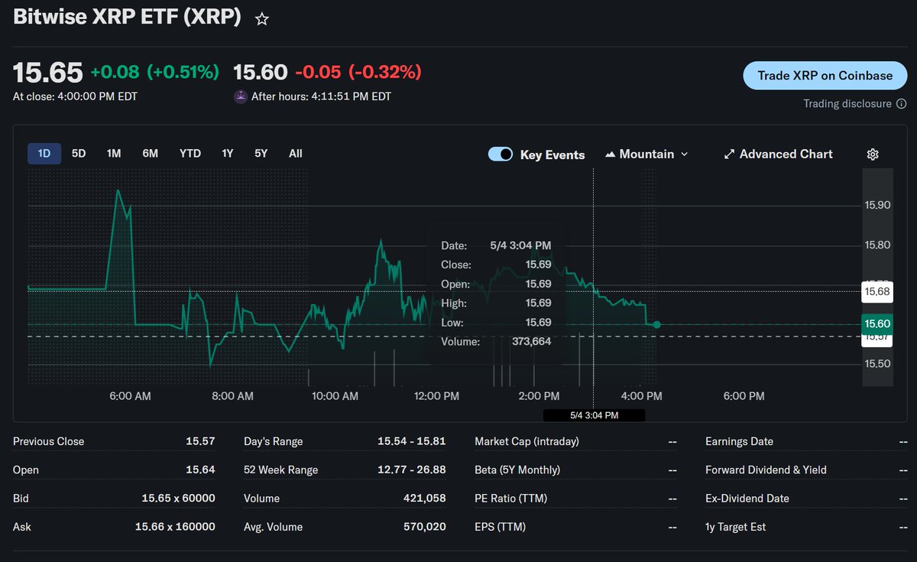Select the 5Y range tab

[x=261, y=154]
